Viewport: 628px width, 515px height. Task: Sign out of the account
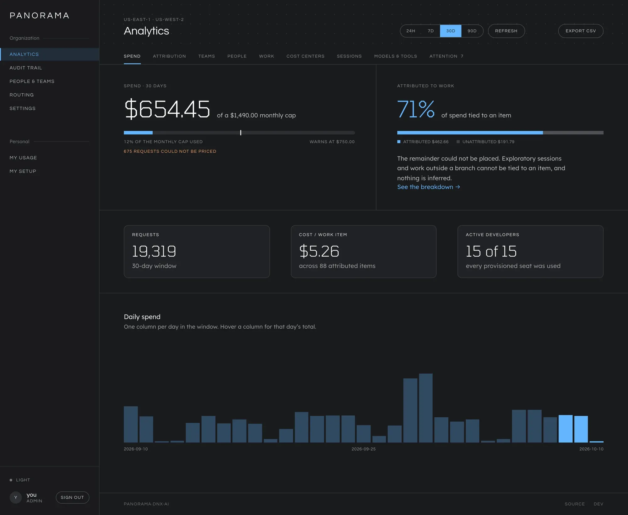click(x=72, y=497)
